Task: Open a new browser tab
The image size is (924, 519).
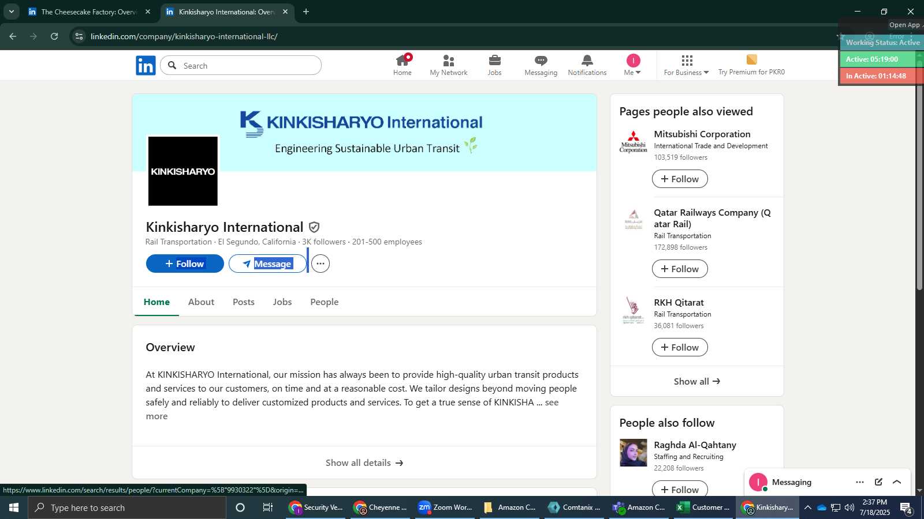Action: pos(306,12)
